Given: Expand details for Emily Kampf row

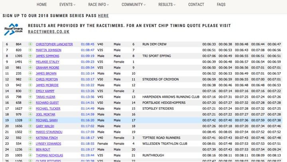Looking at the screenshot, I should tap(30, 91).
